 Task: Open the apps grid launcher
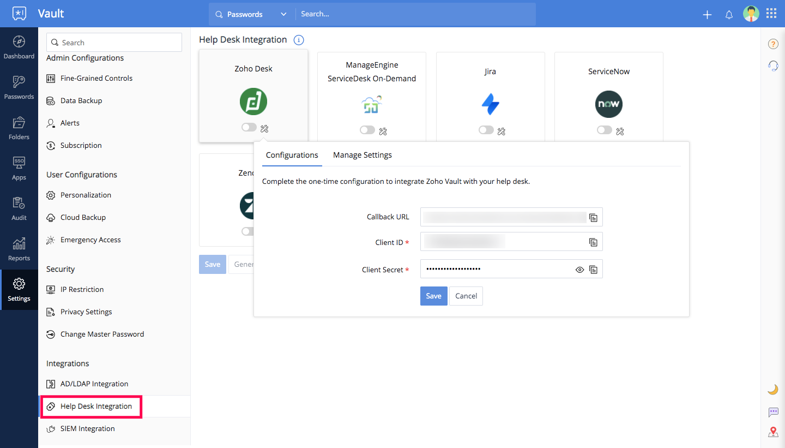[771, 14]
